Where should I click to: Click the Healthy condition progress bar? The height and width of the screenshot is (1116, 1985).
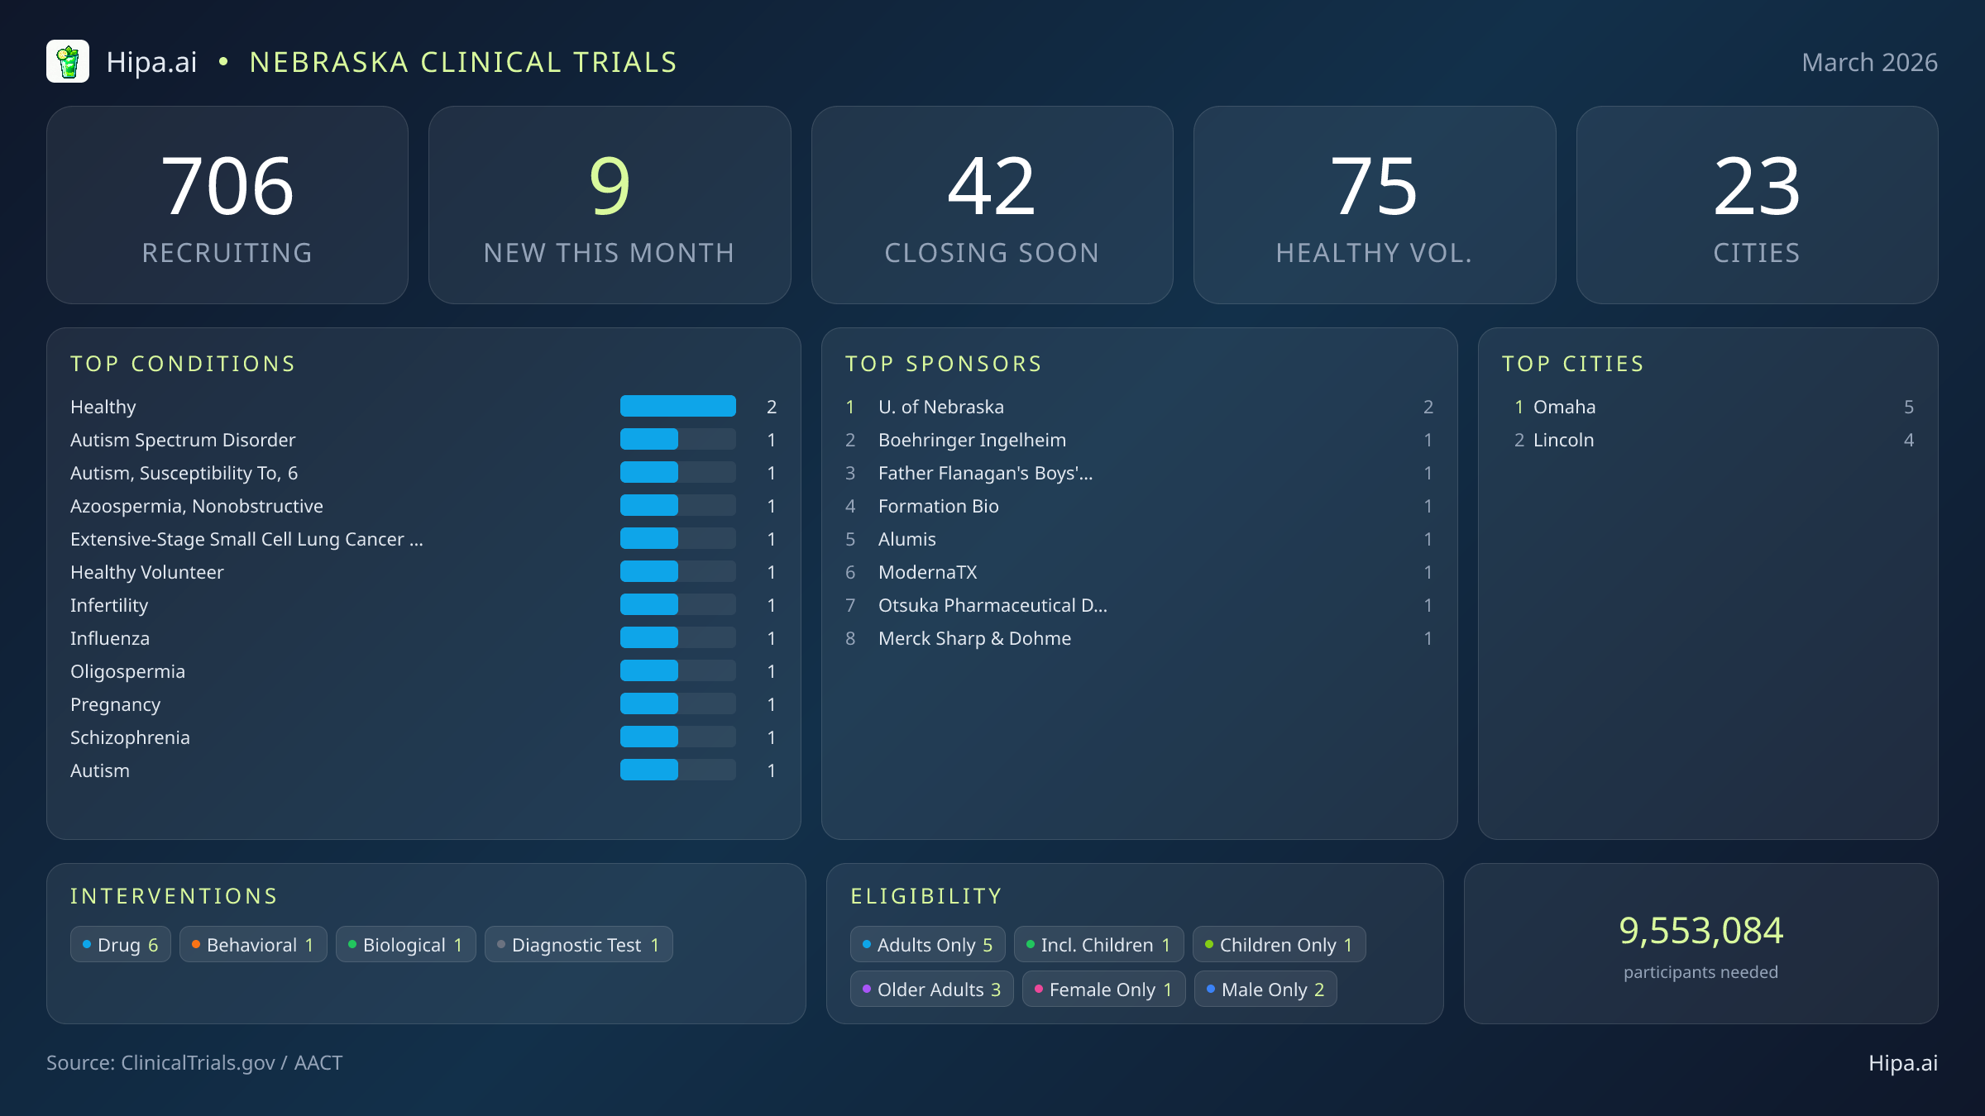(677, 406)
